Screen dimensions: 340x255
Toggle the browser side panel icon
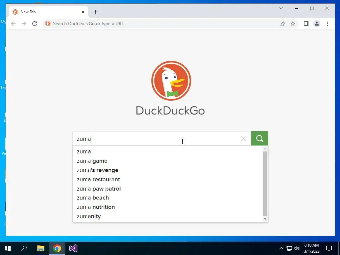point(306,24)
